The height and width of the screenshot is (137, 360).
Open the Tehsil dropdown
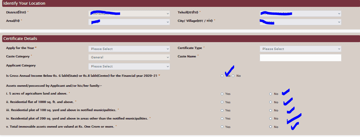[300, 14]
